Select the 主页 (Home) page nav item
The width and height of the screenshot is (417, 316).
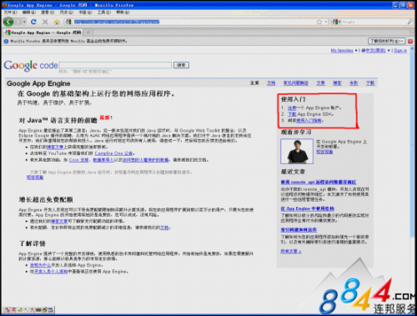[254, 83]
